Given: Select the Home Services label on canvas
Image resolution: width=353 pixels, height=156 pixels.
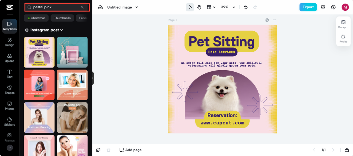Looking at the screenshot, I should (221, 52).
